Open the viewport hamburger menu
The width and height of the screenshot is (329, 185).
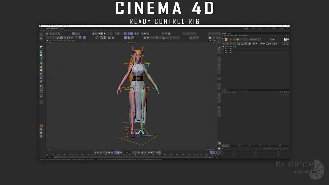click(x=47, y=41)
